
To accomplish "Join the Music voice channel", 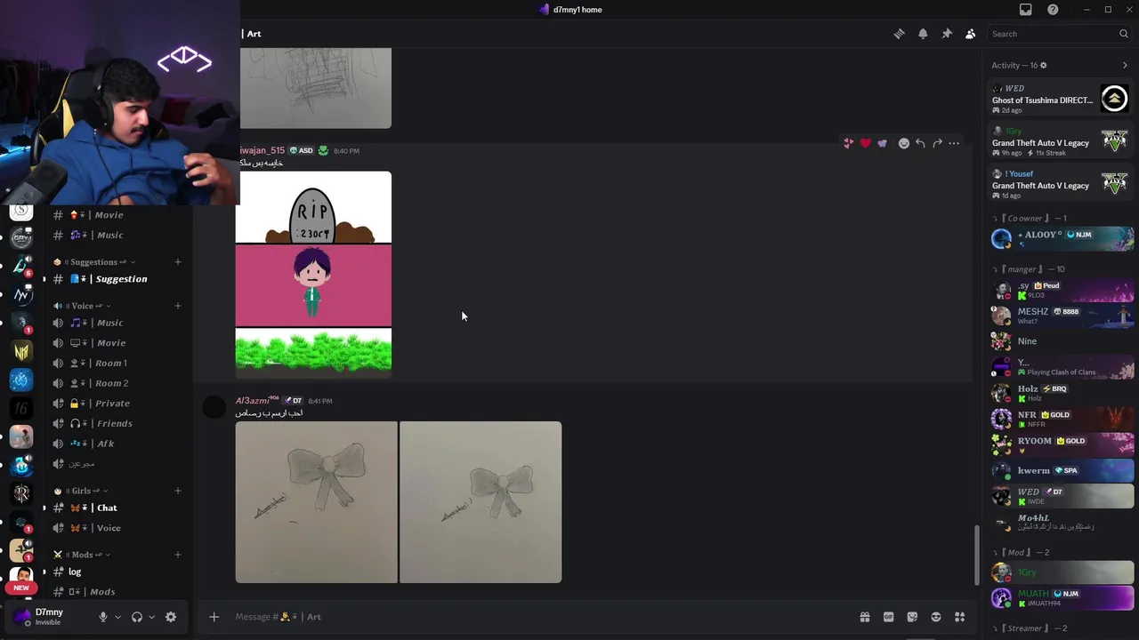I will coord(117,323).
